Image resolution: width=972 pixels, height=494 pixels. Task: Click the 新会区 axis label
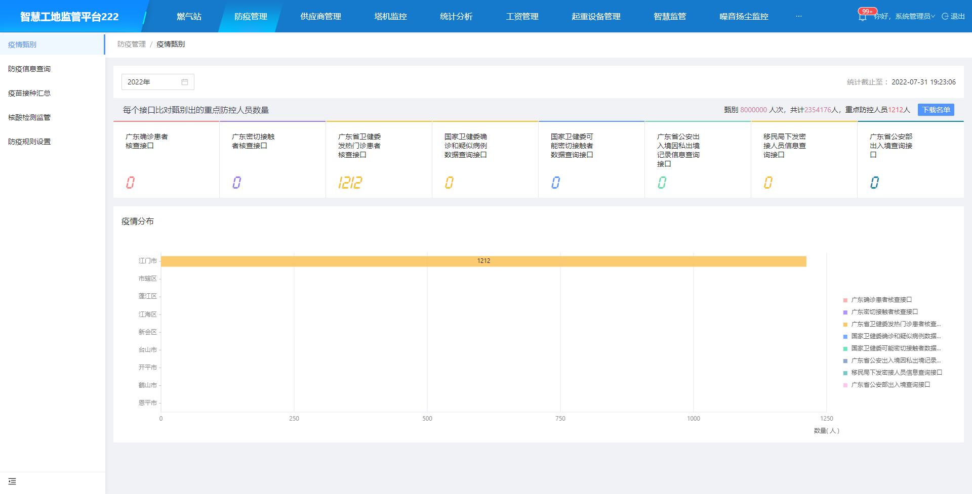point(147,332)
